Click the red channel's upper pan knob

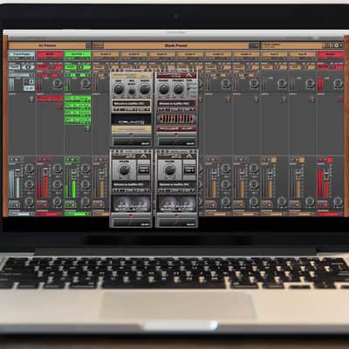[x=58, y=84]
